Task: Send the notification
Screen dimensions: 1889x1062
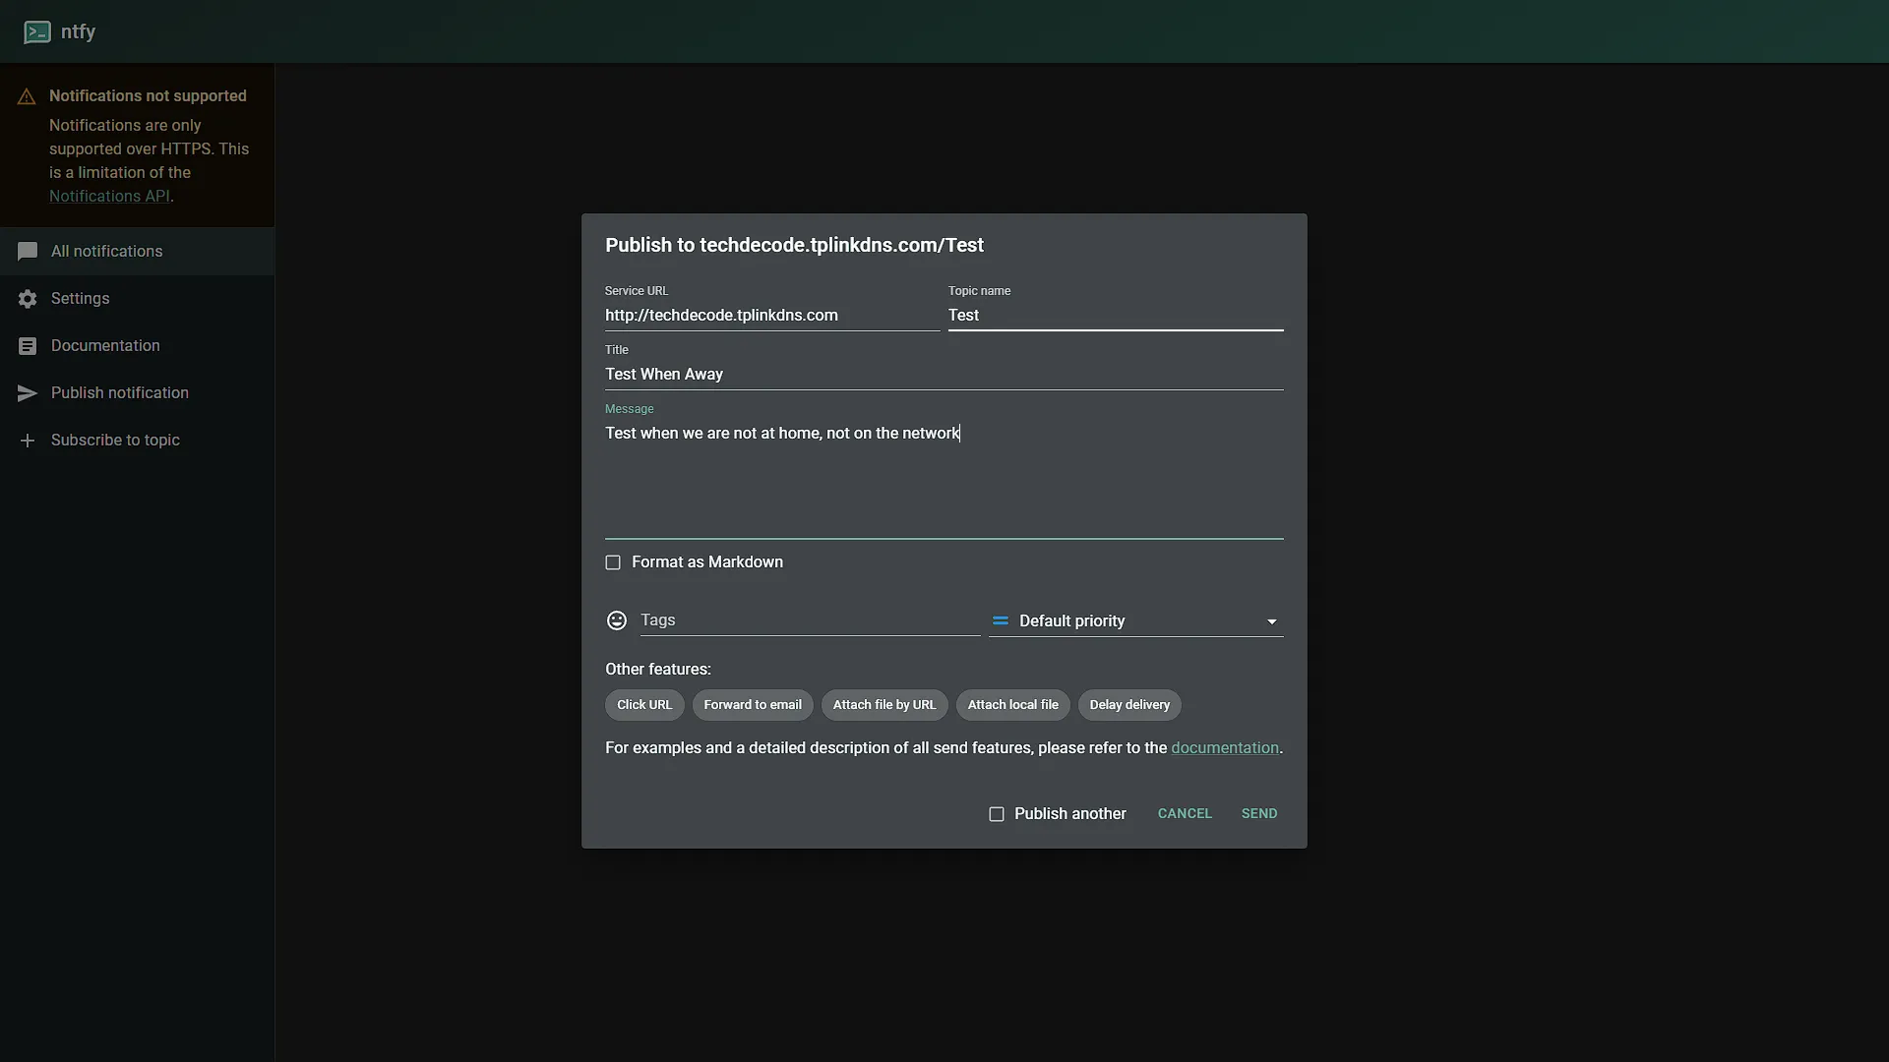Action: (x=1259, y=814)
